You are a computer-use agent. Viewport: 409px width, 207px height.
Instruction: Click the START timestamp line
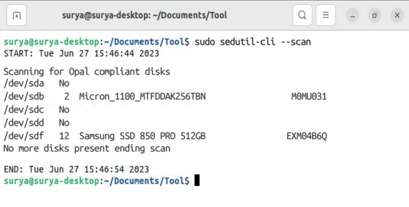pos(81,54)
